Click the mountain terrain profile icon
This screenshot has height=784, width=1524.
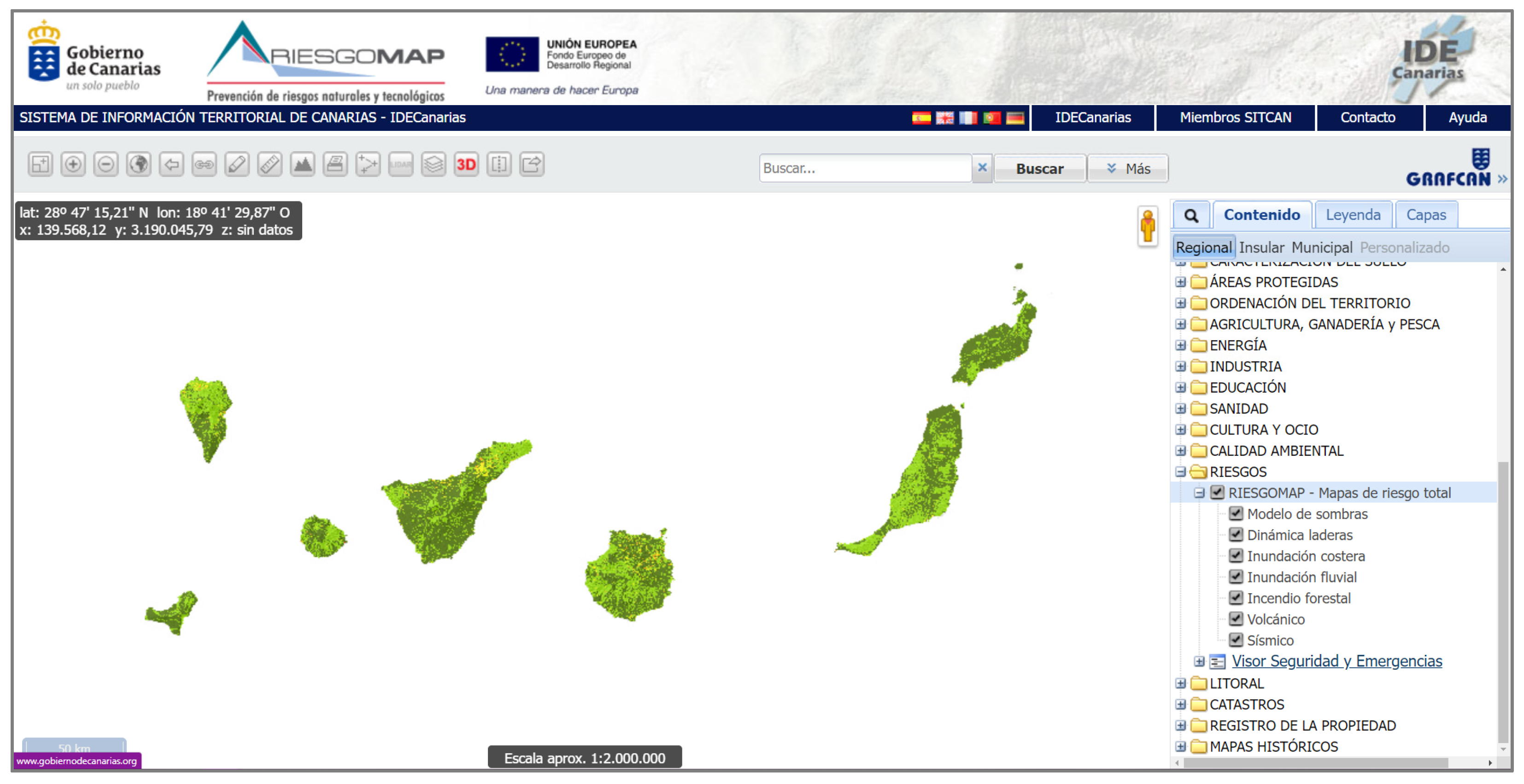pyautogui.click(x=302, y=164)
